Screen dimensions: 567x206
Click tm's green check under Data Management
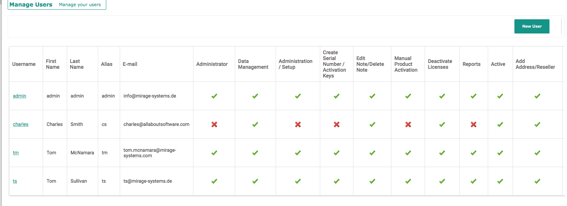tap(255, 153)
